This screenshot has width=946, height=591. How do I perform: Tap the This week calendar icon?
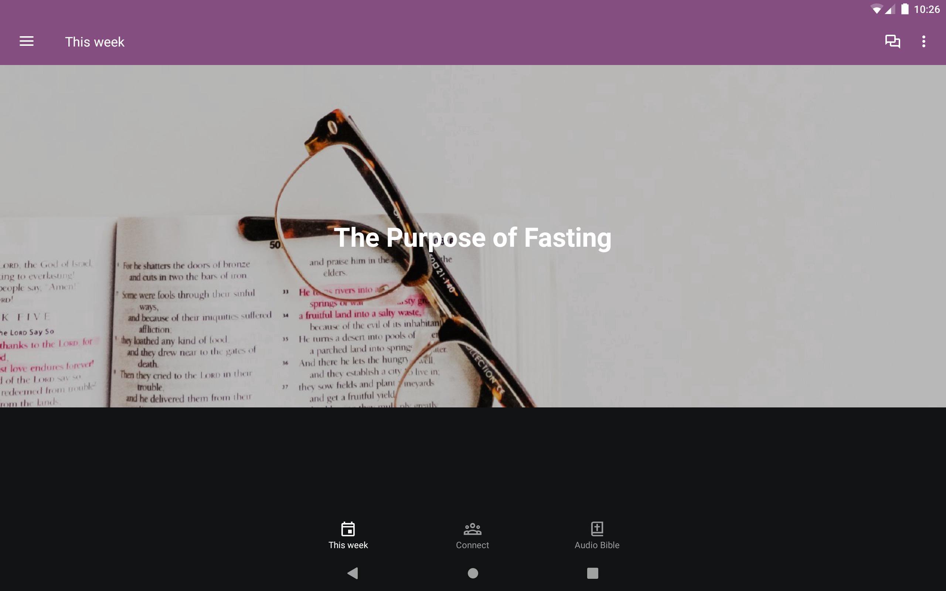pos(348,529)
